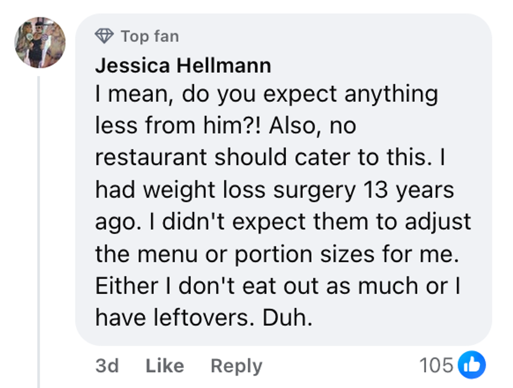Reply to Jessica Hellmann's comment
Viewport: 513px width, 388px height.
click(236, 366)
